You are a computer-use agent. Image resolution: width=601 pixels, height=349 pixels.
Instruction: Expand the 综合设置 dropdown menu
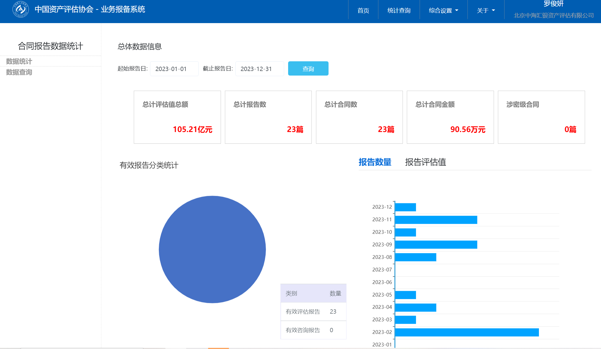click(443, 11)
